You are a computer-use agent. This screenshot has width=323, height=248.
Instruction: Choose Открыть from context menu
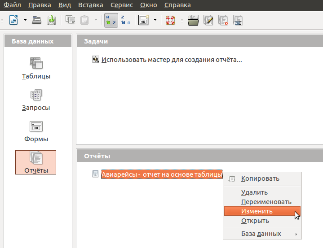point(262,221)
